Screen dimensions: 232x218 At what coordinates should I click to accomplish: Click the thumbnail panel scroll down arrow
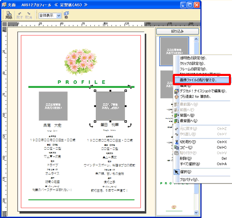196,212
